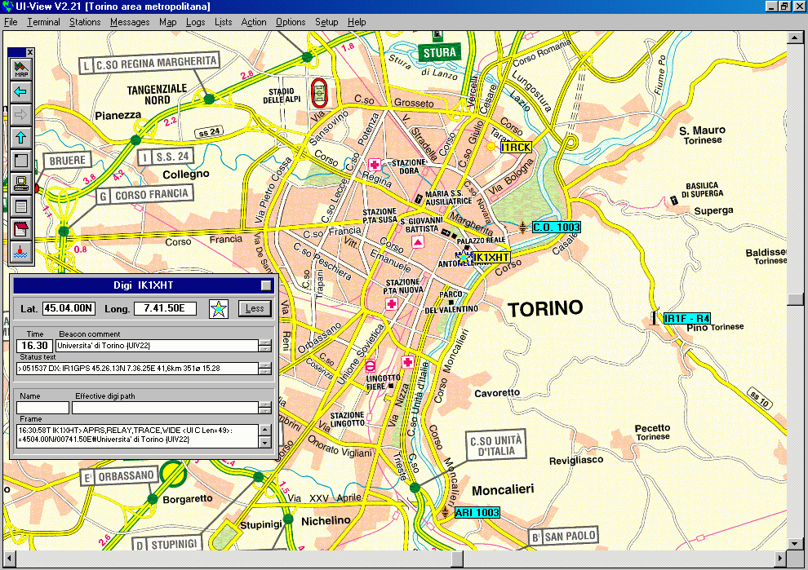Click the small square button in Digi title bar
808x570 pixels.
point(266,285)
